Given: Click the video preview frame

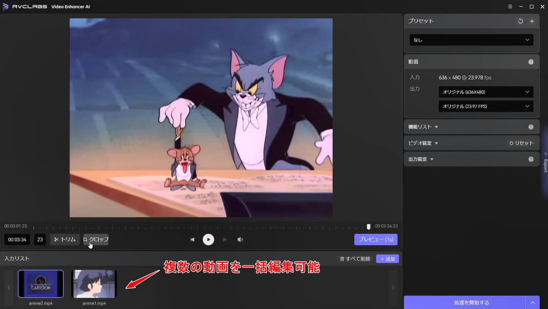Looking at the screenshot, I should point(201,118).
